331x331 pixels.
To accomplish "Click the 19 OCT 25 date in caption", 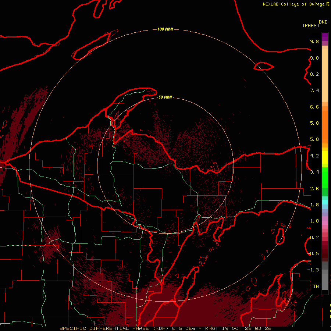I will tap(236, 328).
